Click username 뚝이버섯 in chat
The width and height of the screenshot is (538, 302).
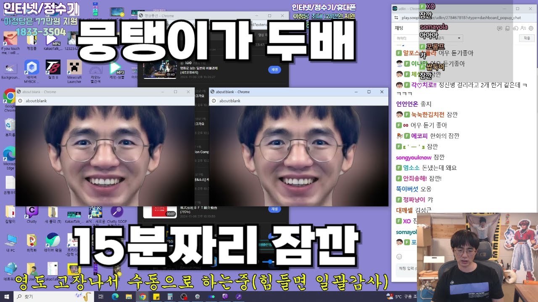pos(407,189)
